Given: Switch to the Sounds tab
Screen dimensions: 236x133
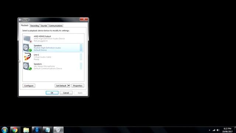Looking at the screenshot, I should coord(44,26).
